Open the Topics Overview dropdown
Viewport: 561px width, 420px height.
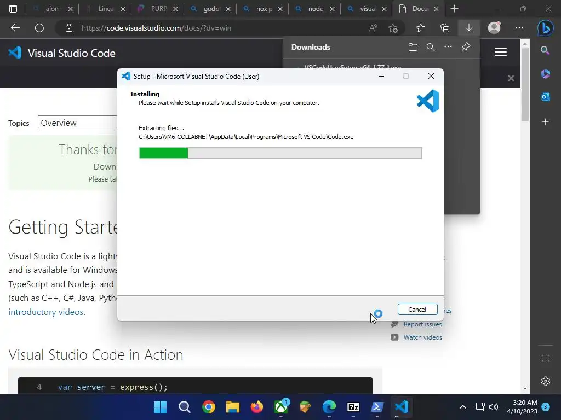[x=78, y=122]
